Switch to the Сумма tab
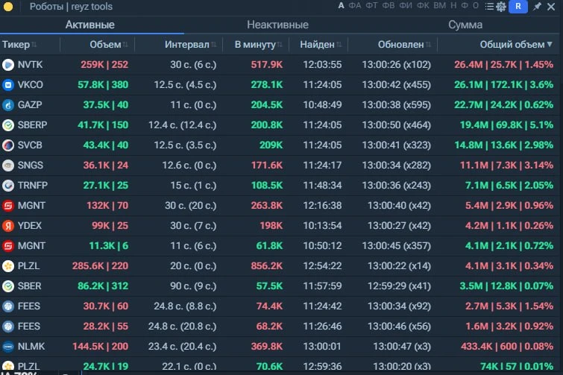Screen dimensions: 563x375 tap(465, 25)
